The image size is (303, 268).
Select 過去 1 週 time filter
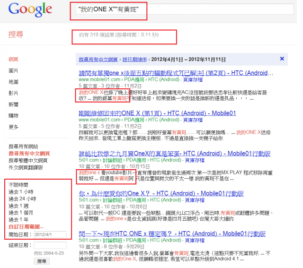(18, 206)
